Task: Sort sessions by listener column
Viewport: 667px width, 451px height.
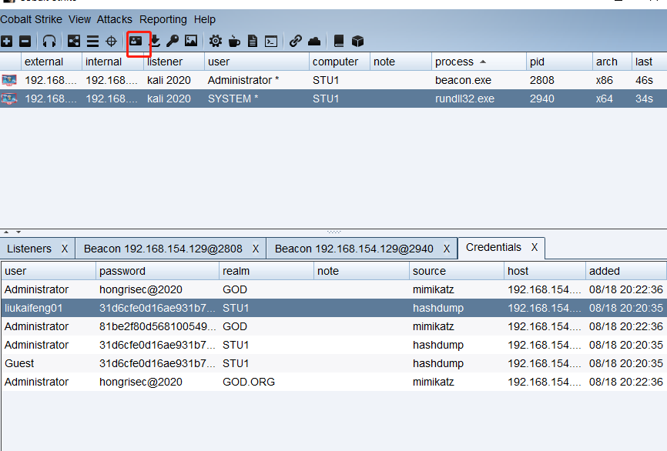Action: coord(174,62)
